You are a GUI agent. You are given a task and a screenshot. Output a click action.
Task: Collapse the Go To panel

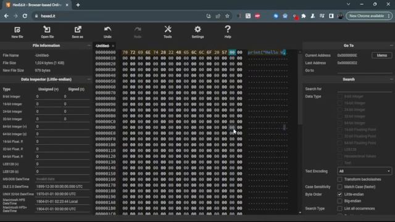click(x=391, y=46)
